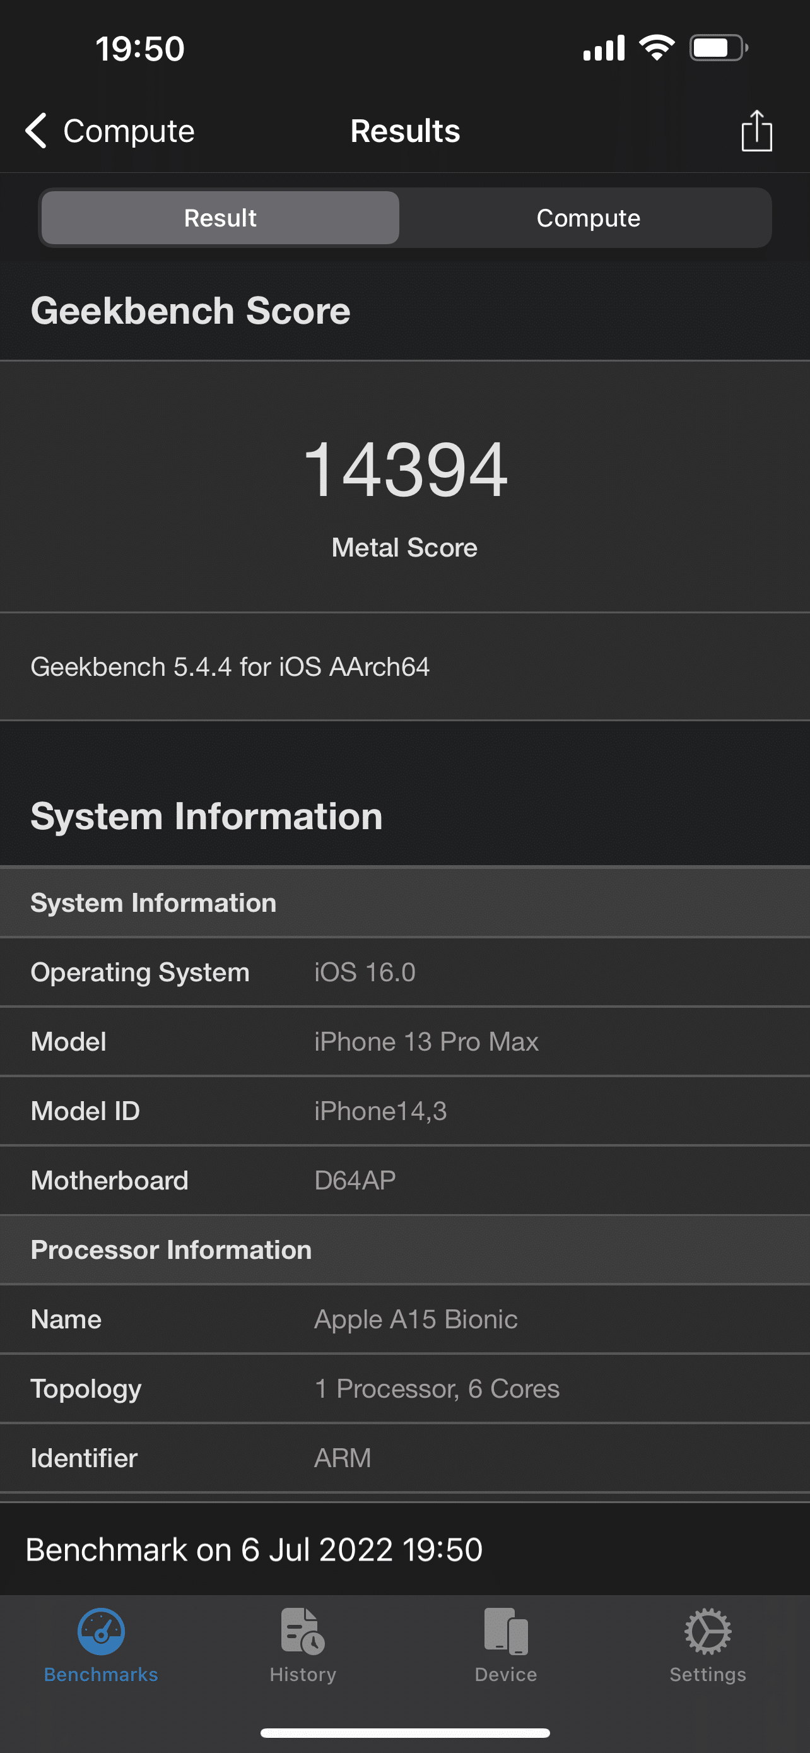Image resolution: width=810 pixels, height=1753 pixels.
Task: Select the Apple A15 Bionic name row
Action: (404, 1319)
